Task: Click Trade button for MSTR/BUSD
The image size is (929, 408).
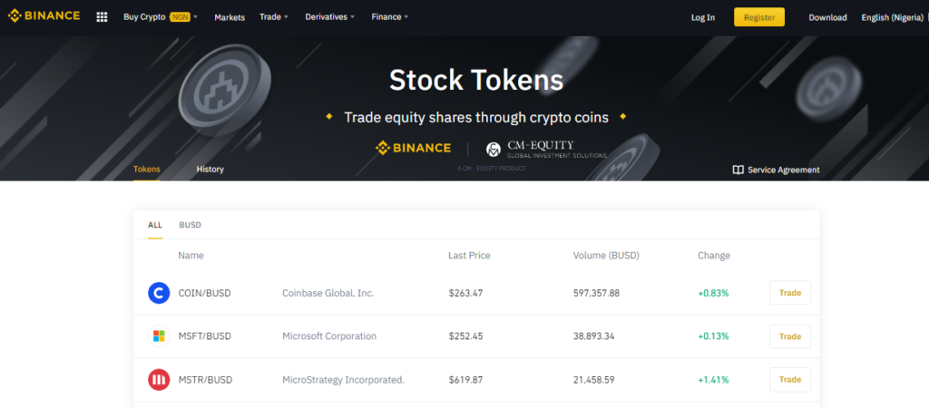Action: click(x=790, y=380)
